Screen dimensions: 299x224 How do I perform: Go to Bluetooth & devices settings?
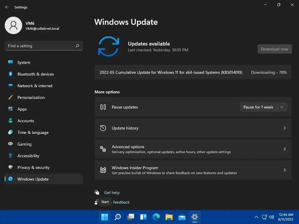44,74
